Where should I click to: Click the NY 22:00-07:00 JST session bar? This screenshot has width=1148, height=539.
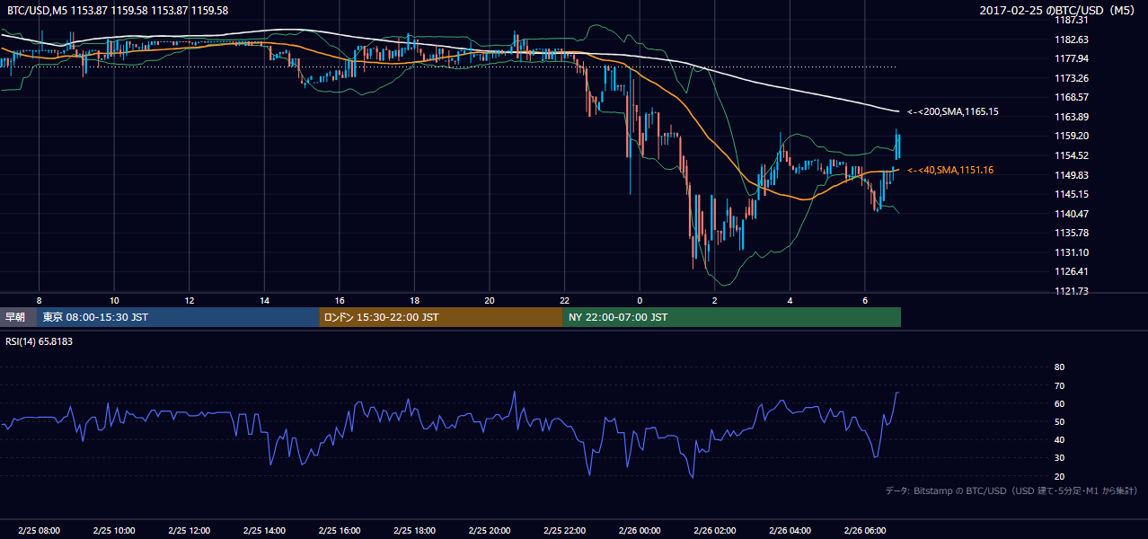tap(732, 317)
